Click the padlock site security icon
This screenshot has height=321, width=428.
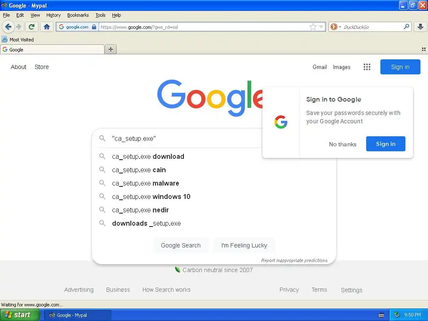(94, 27)
